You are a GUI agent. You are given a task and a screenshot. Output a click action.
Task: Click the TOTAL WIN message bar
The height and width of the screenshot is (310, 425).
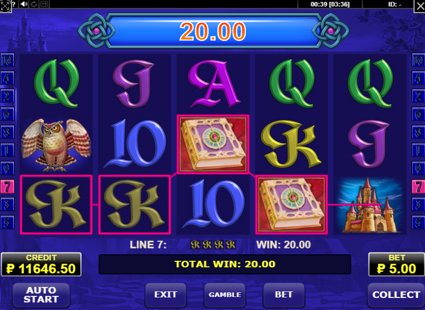pyautogui.click(x=225, y=264)
